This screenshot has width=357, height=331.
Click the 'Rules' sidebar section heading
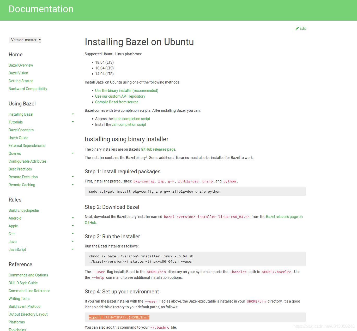click(15, 200)
